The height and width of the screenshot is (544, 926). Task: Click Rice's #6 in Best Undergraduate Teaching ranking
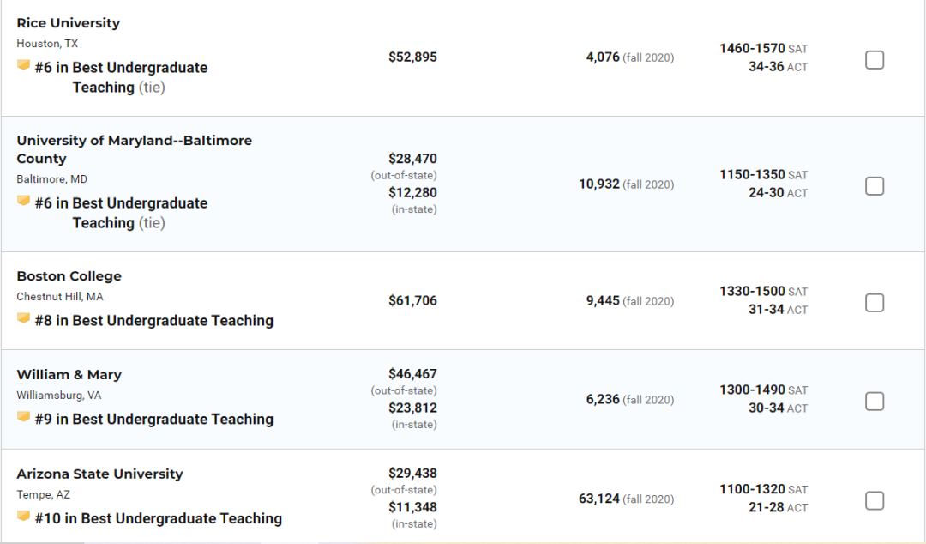pyautogui.click(x=121, y=68)
